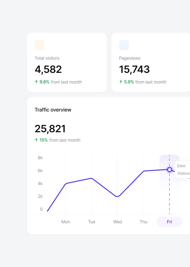Viewport: 190px width, 267px height.
Task: Click the Friday data point marker on chart
Action: click(169, 170)
